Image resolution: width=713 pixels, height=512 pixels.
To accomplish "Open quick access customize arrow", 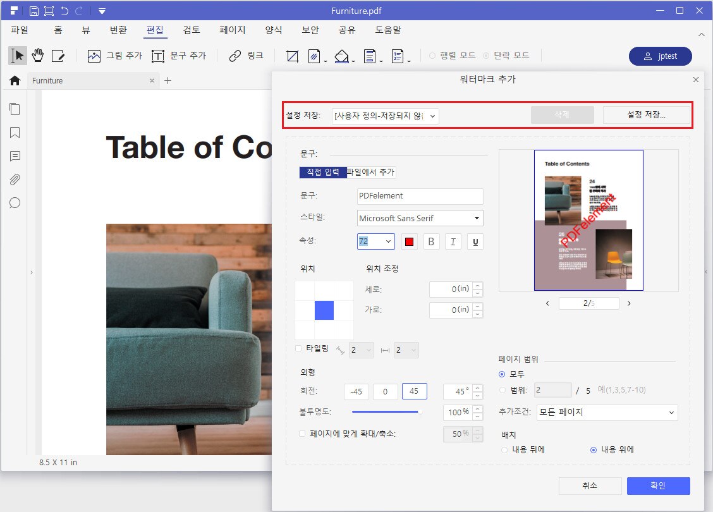I will [x=102, y=11].
